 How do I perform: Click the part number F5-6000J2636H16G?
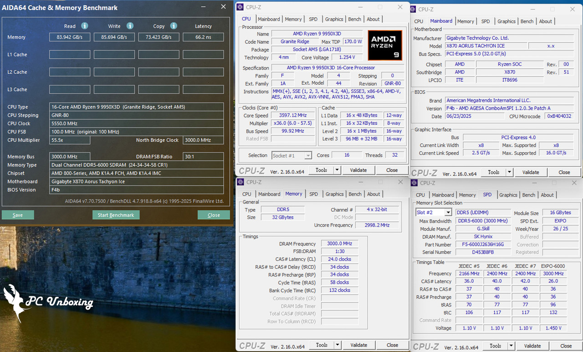(x=483, y=245)
